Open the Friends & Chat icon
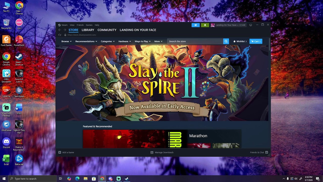 coord(266,152)
